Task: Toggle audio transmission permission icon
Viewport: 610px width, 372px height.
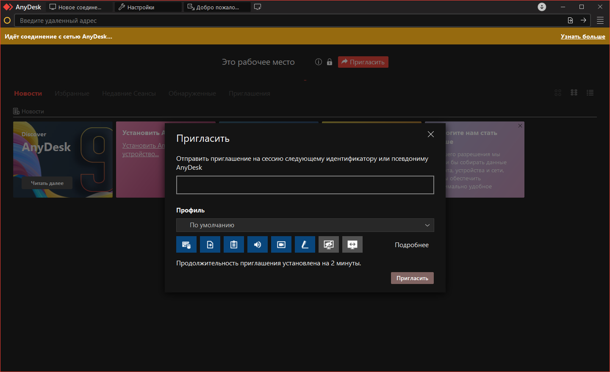Action: [x=258, y=245]
